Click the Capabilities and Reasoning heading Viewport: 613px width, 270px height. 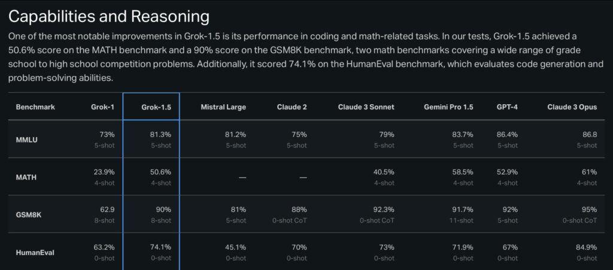[x=109, y=16]
